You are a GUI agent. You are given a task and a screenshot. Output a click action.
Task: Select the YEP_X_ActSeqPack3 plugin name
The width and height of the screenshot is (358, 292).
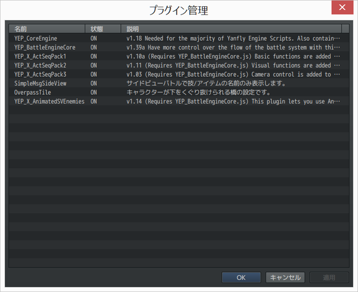[40, 75]
